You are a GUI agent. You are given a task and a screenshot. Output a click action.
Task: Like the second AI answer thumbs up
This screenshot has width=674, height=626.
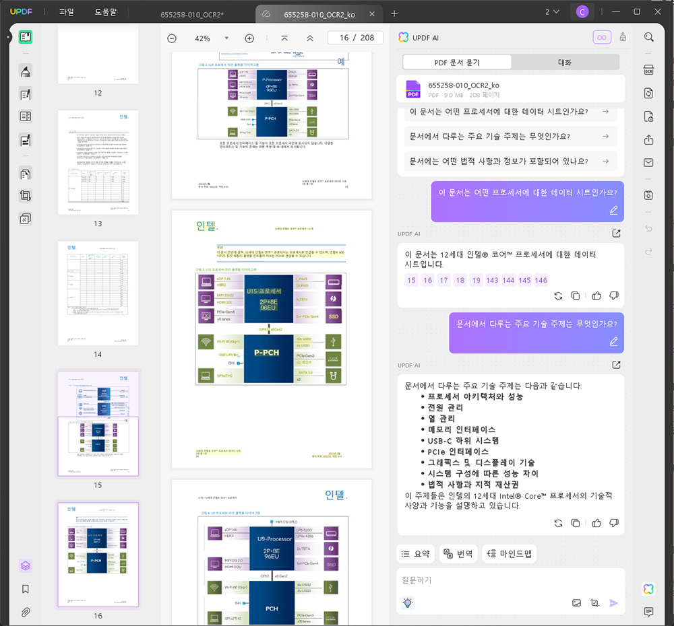click(x=596, y=523)
